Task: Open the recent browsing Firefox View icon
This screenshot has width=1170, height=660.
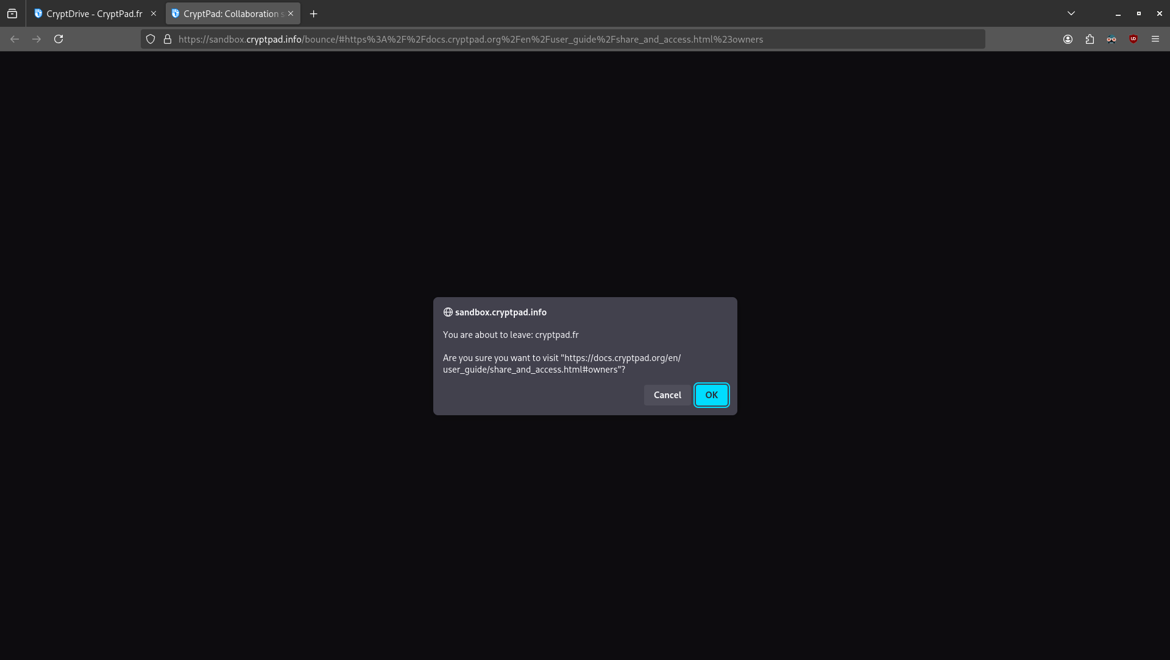Action: 12,13
